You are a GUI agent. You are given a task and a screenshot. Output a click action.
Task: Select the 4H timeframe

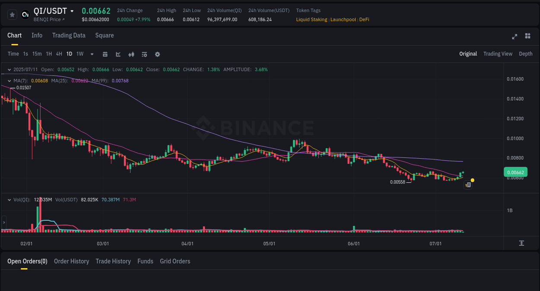(59, 54)
